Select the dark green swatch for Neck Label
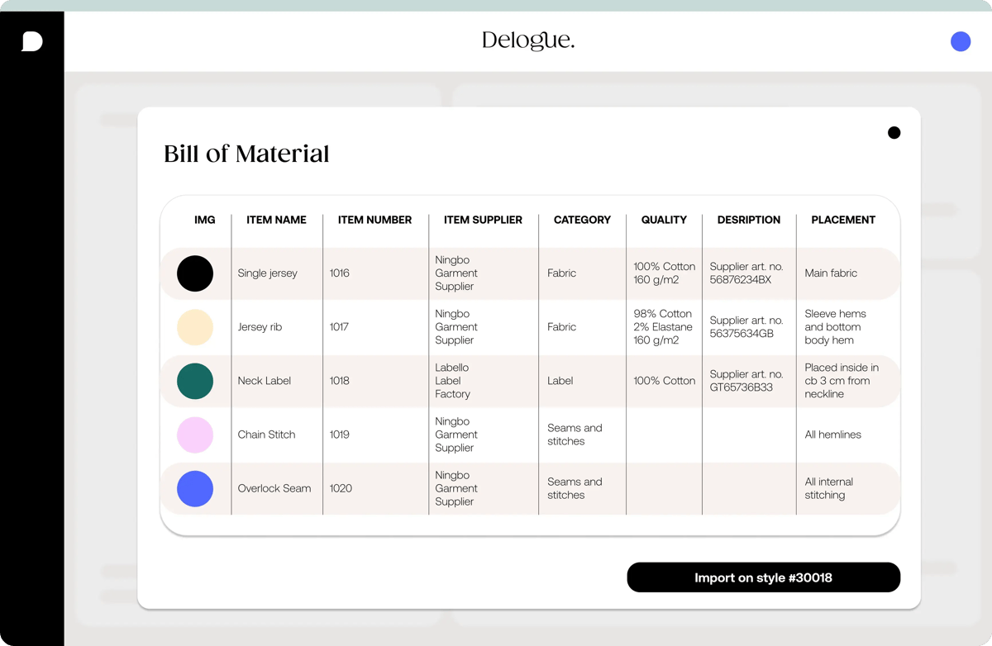992x646 pixels. (x=195, y=381)
